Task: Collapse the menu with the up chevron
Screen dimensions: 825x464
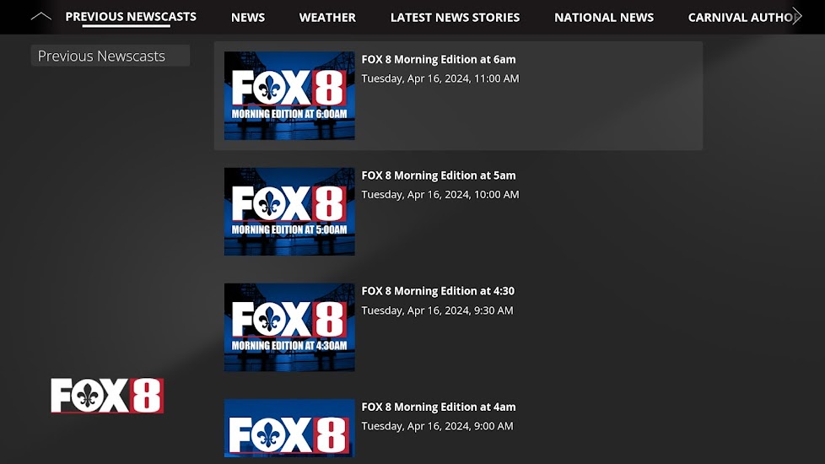Action: 41,16
